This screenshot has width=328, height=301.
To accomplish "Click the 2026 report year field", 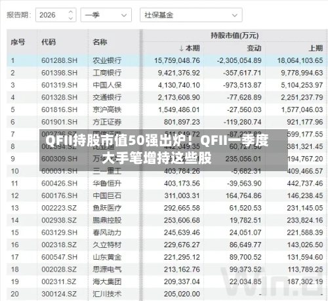I will click(x=56, y=15).
